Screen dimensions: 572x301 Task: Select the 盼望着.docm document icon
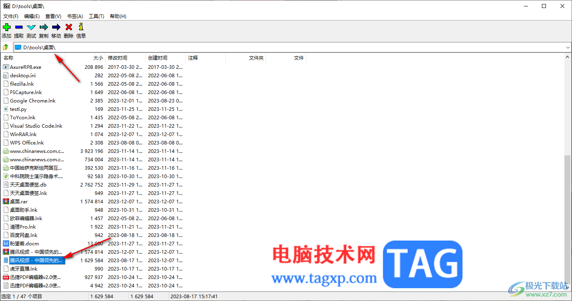(x=6, y=244)
